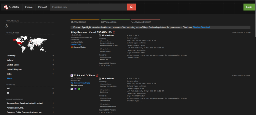256x115 pixels.
Task: Click the Content-Length: 6794 header line
Action: coord(135,89)
